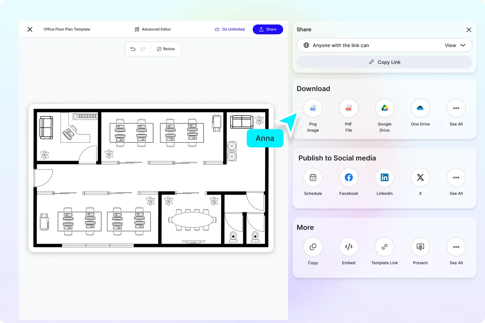Click the blue Share button
The width and height of the screenshot is (485, 323).
click(x=268, y=29)
